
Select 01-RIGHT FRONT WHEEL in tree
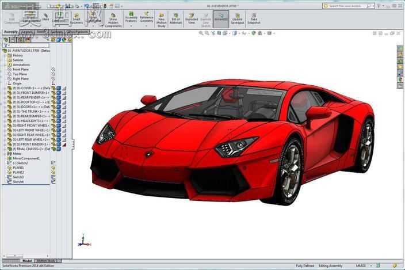pos(31,126)
